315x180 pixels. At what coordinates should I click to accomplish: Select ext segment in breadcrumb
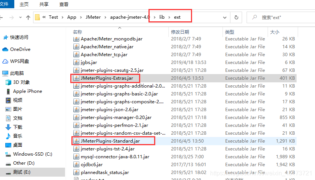[177, 17]
